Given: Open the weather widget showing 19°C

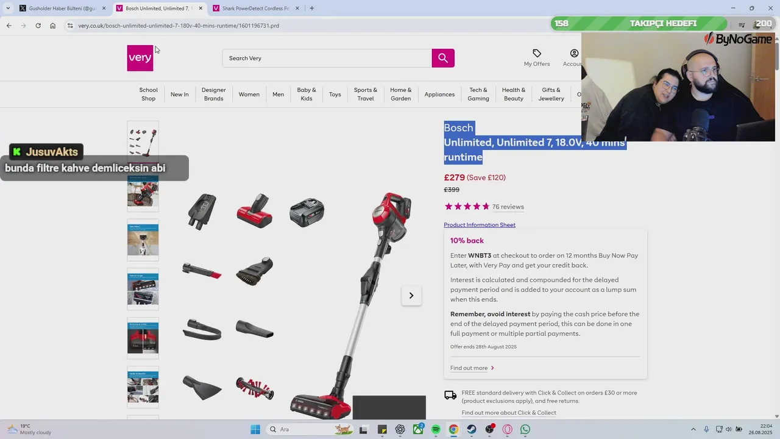Looking at the screenshot, I should [x=29, y=429].
